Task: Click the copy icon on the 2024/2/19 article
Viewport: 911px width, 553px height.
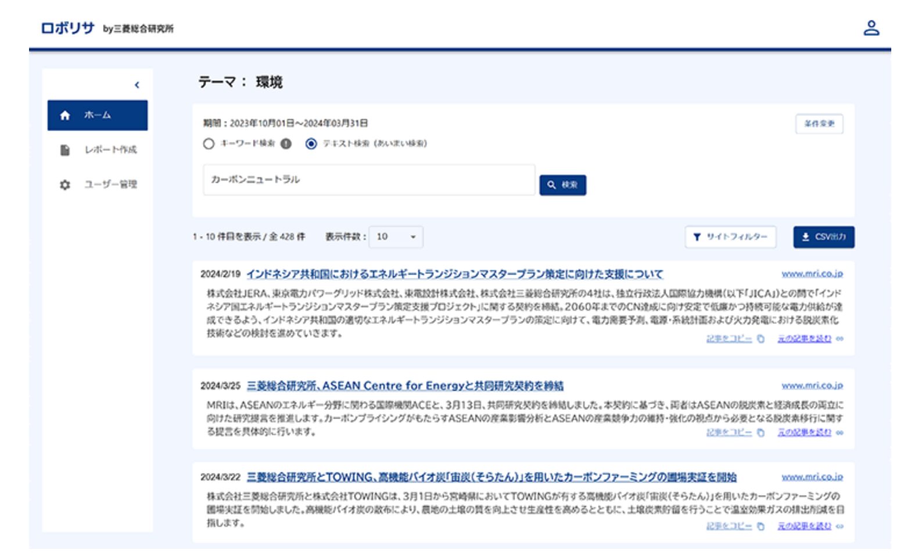Action: pyautogui.click(x=761, y=339)
